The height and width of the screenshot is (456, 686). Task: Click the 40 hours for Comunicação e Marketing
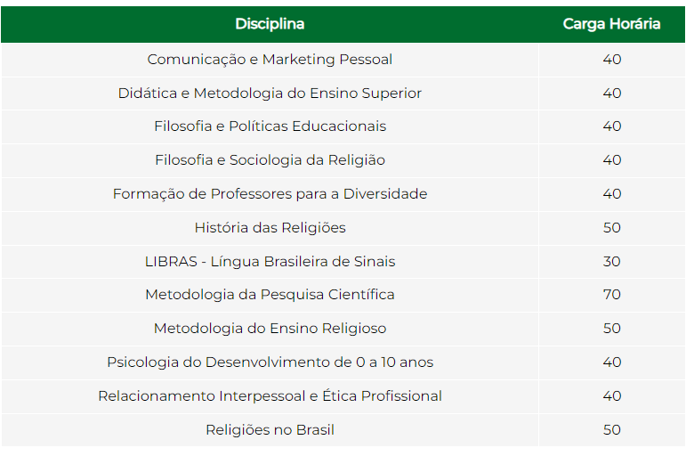pos(611,60)
